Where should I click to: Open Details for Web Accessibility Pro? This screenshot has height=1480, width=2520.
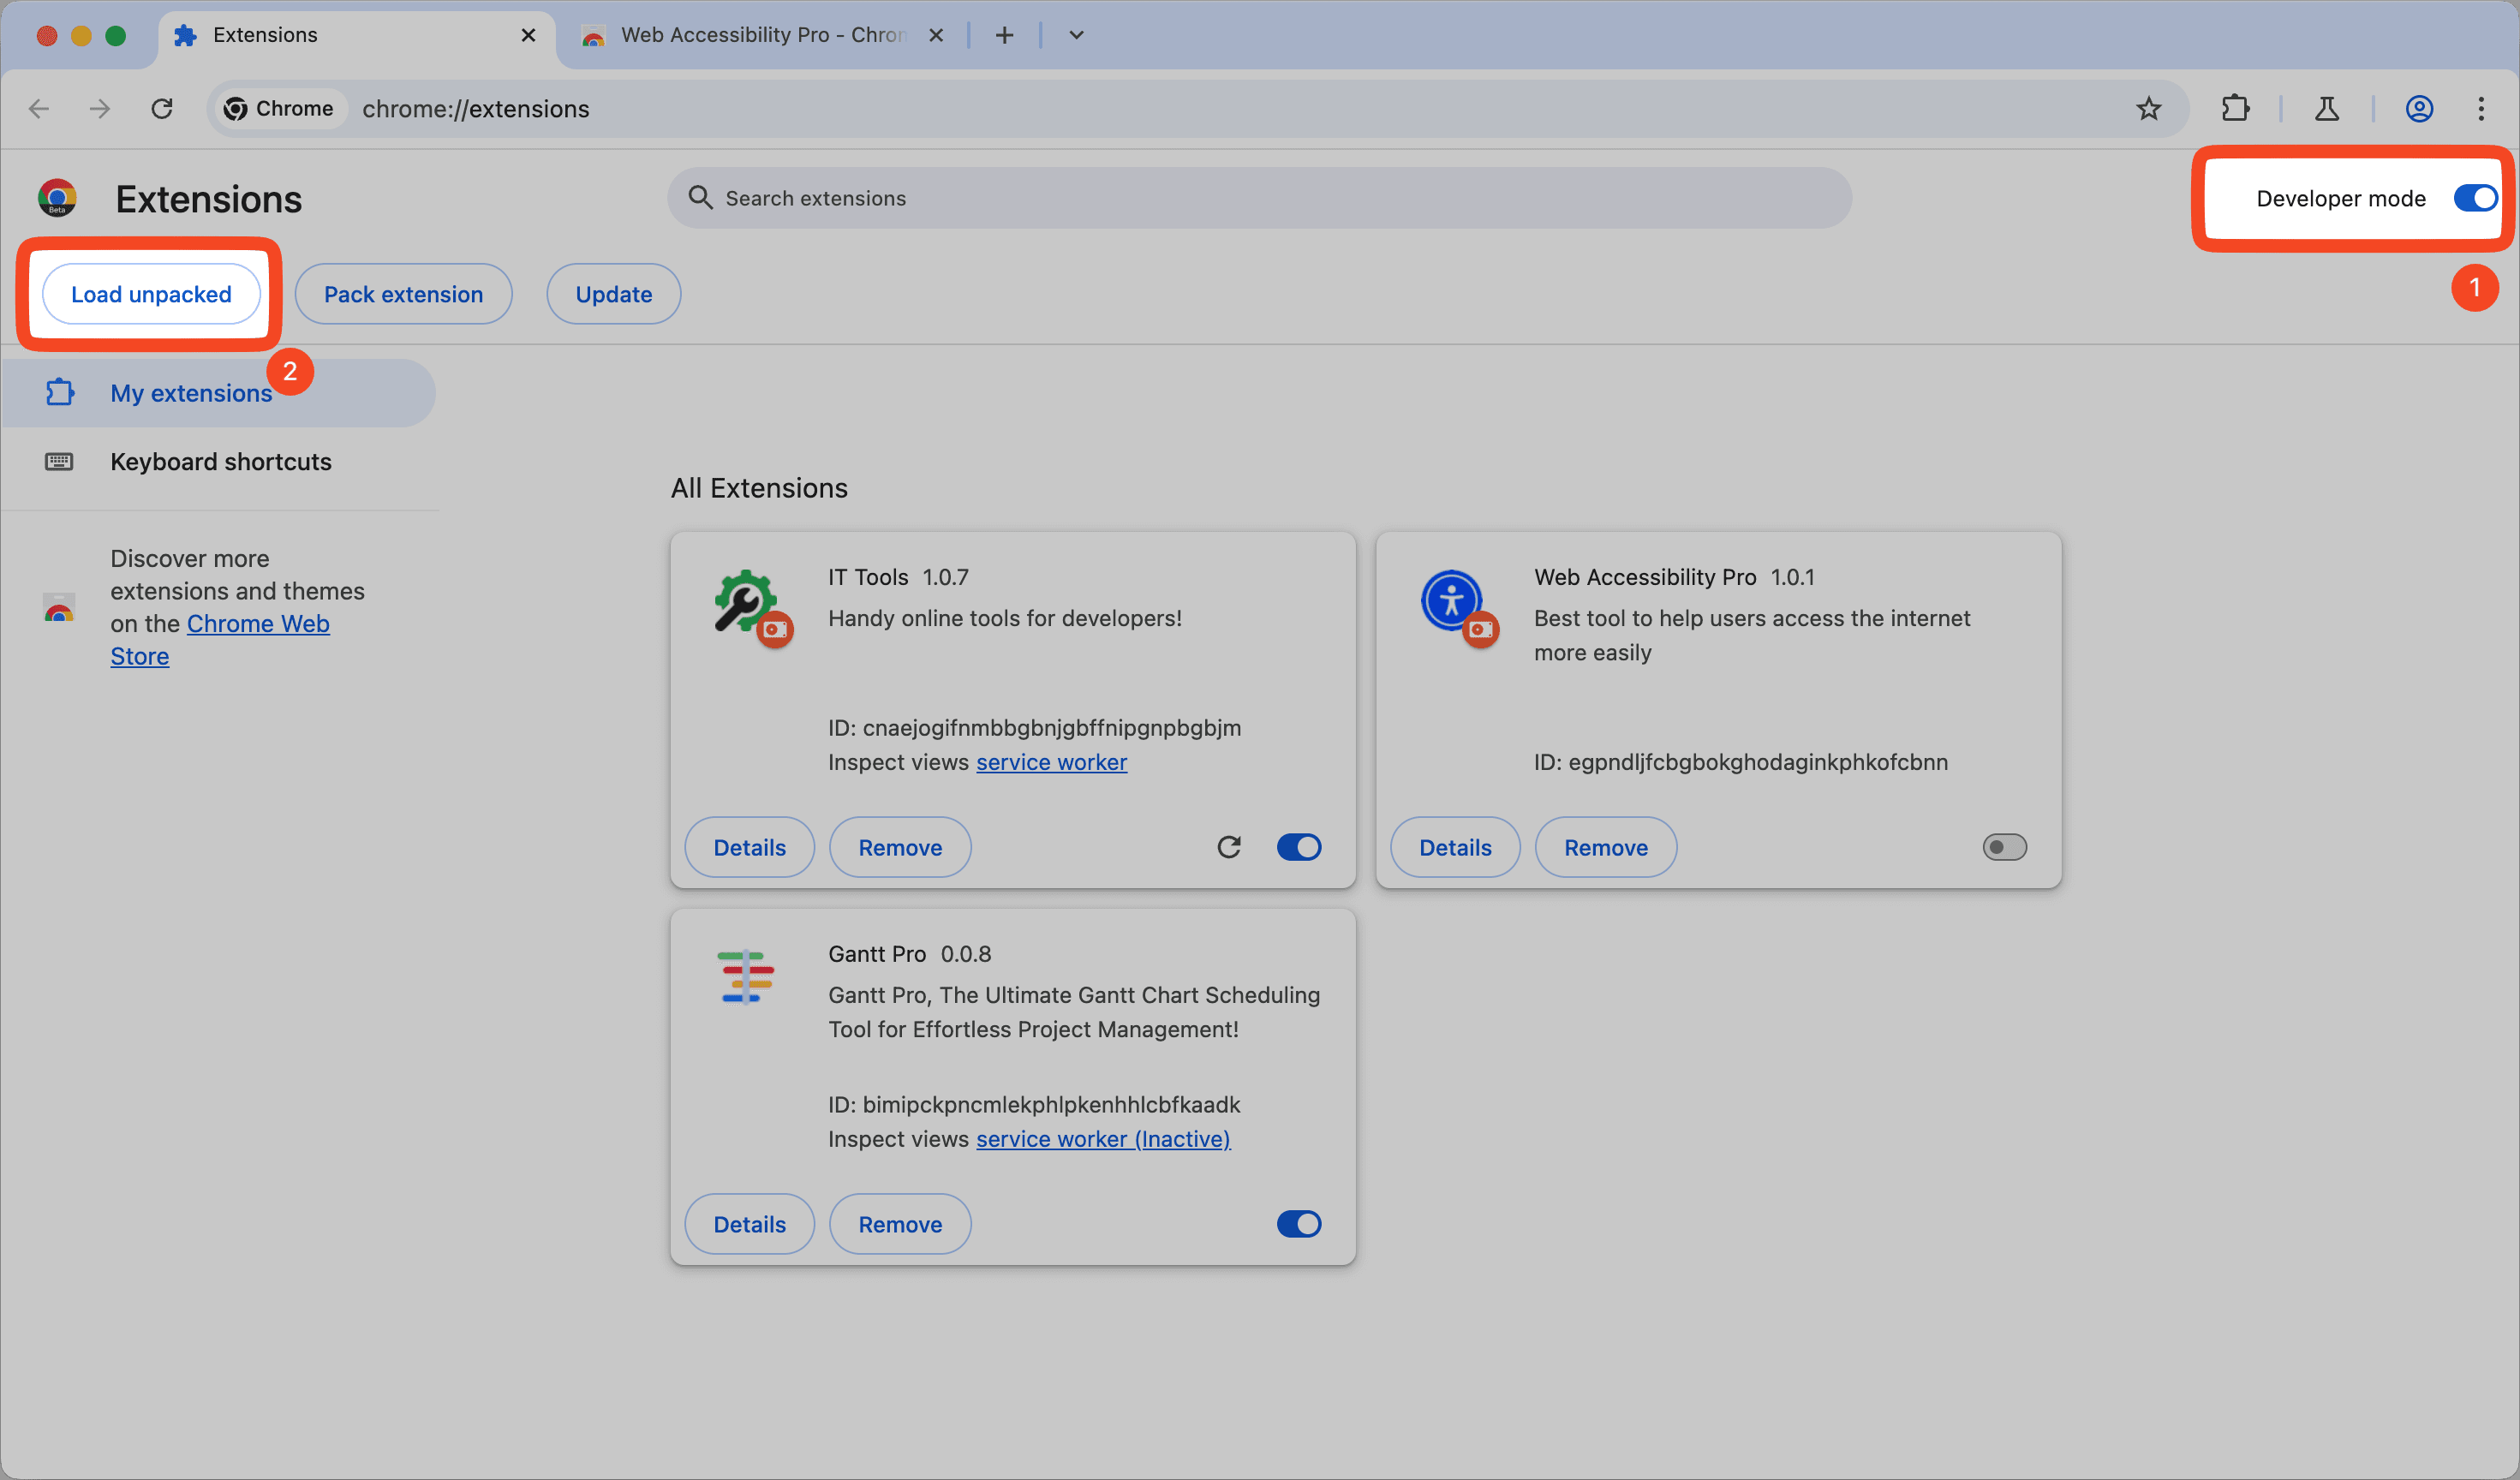click(x=1455, y=847)
